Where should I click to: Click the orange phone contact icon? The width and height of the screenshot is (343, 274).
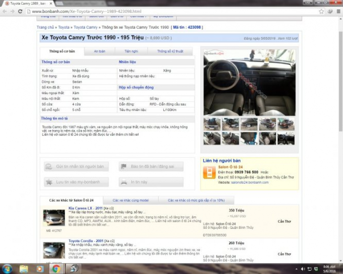coord(209,173)
